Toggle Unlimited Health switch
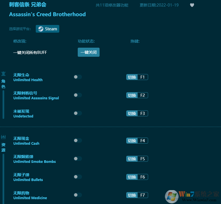The height and width of the screenshot is (204, 221). coord(78,77)
